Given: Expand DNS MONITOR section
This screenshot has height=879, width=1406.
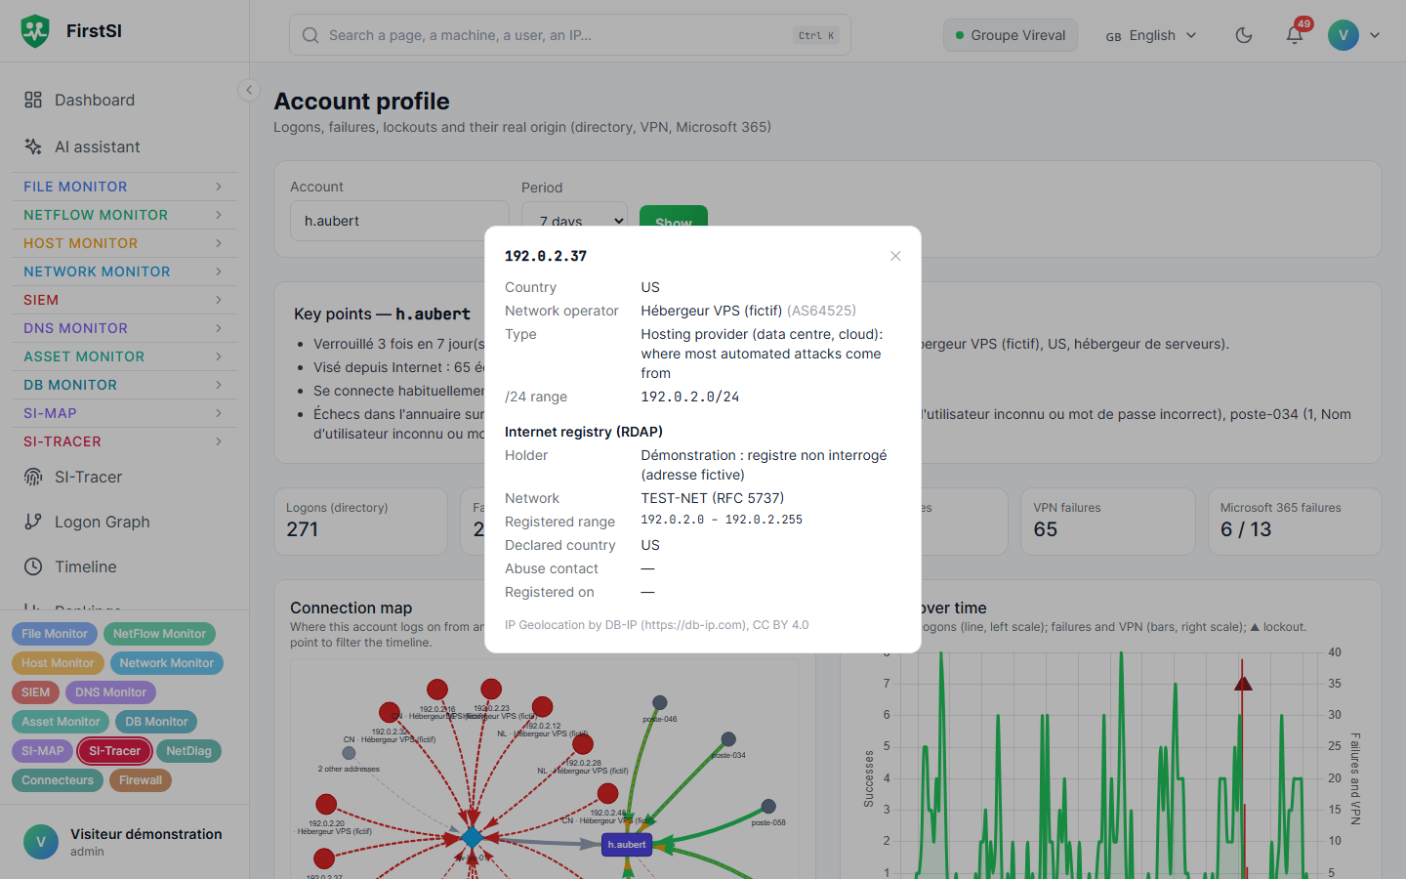Looking at the screenshot, I should pos(124,328).
